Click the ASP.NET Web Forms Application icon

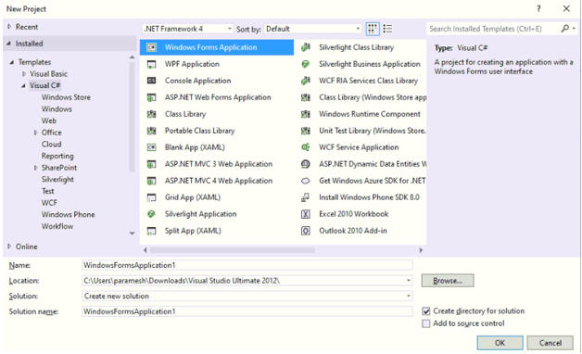click(x=151, y=97)
